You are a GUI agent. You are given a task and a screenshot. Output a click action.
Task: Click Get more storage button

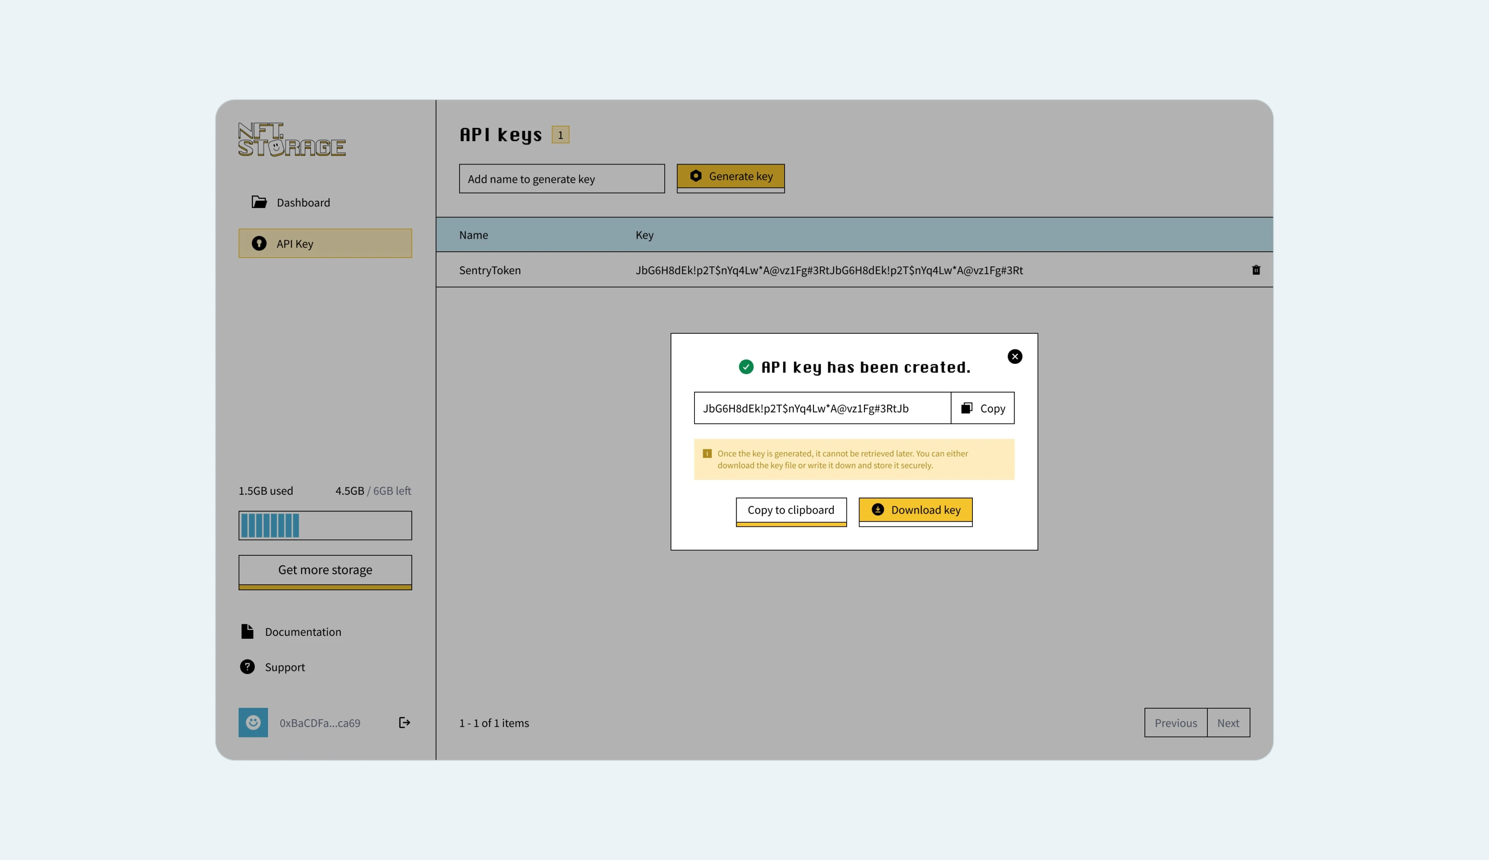(325, 572)
